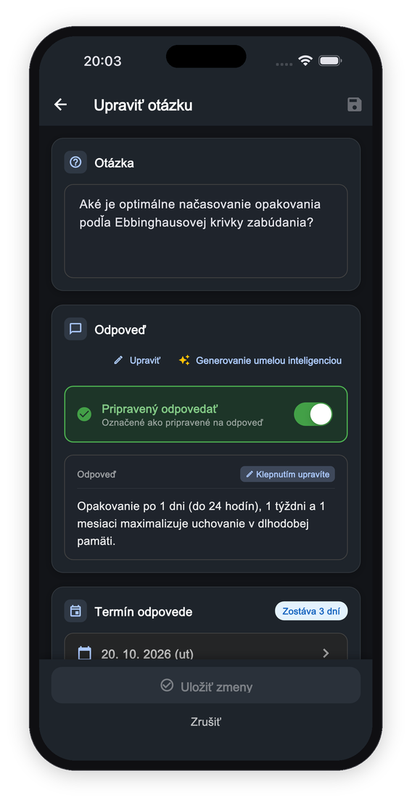Click the save disk icon

[354, 105]
